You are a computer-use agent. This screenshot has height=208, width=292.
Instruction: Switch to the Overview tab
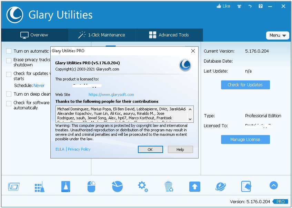click(34, 35)
